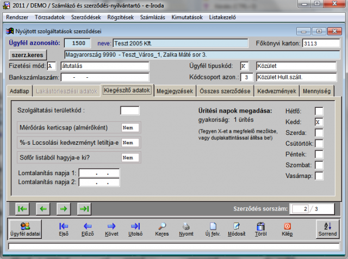The image size is (348, 259).
Task: Click the Szolgáltatási területkód input field
Action: pyautogui.click(x=129, y=110)
